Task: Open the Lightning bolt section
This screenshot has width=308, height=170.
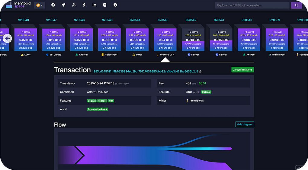Action: [x=84, y=5]
